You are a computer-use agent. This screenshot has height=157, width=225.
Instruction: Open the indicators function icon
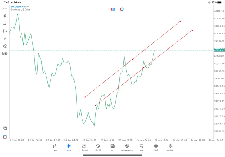click(x=5, y=38)
